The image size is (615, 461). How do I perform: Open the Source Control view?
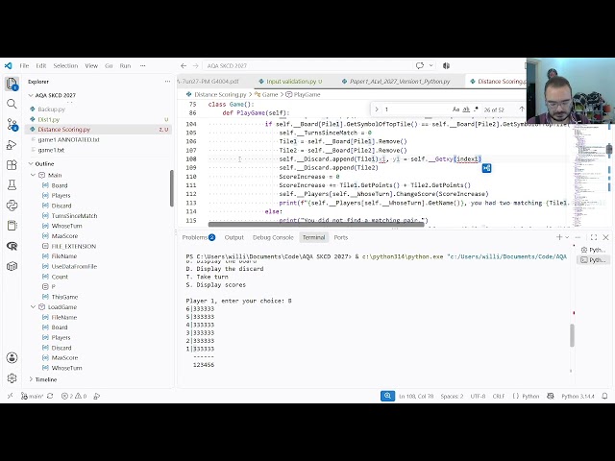pyautogui.click(x=12, y=125)
